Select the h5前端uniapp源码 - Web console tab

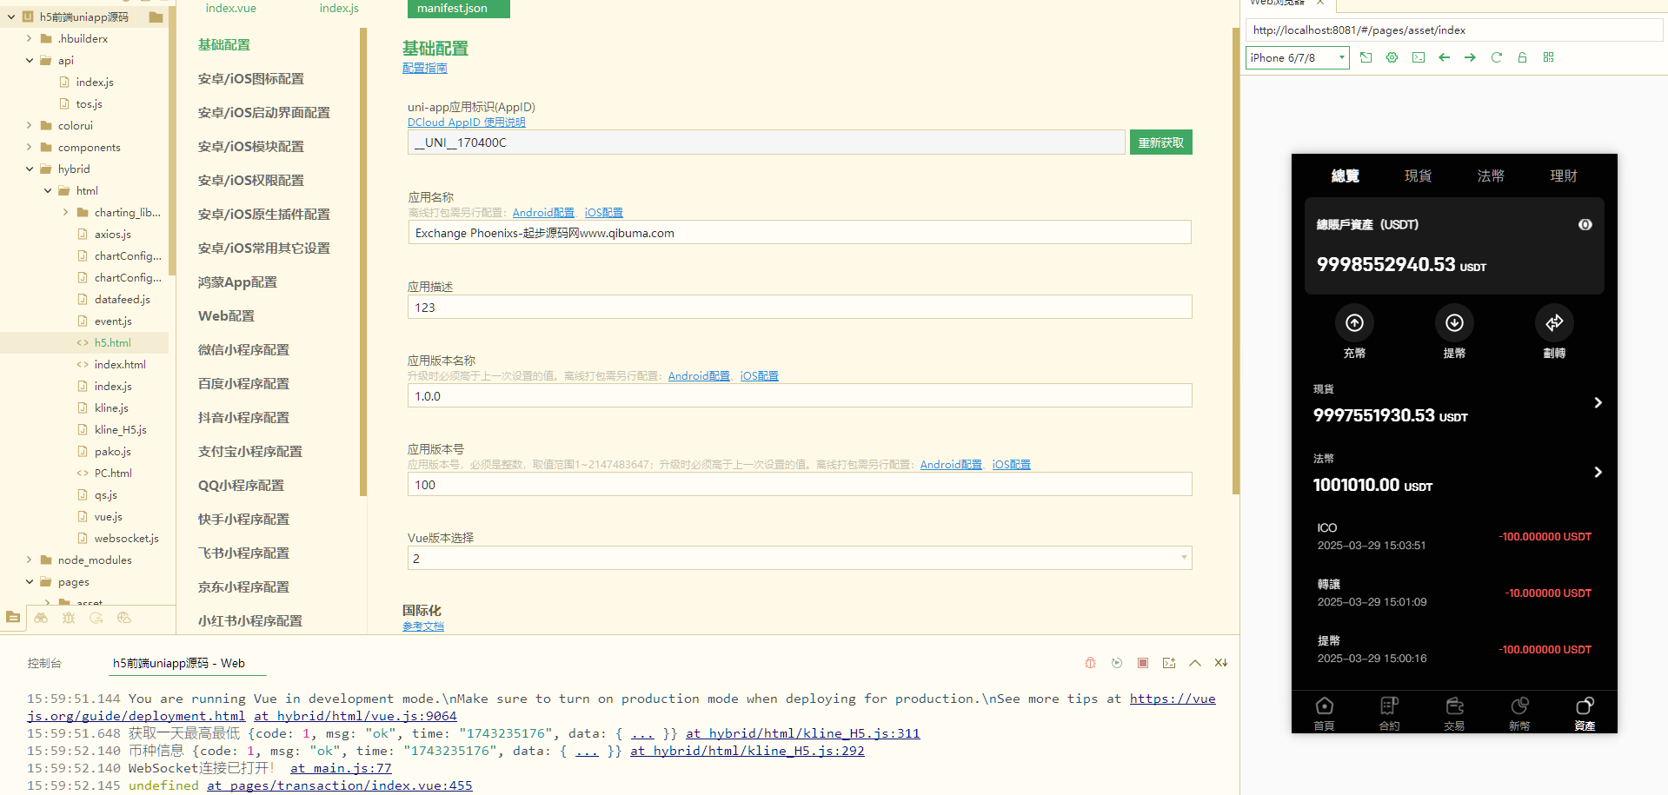179,663
